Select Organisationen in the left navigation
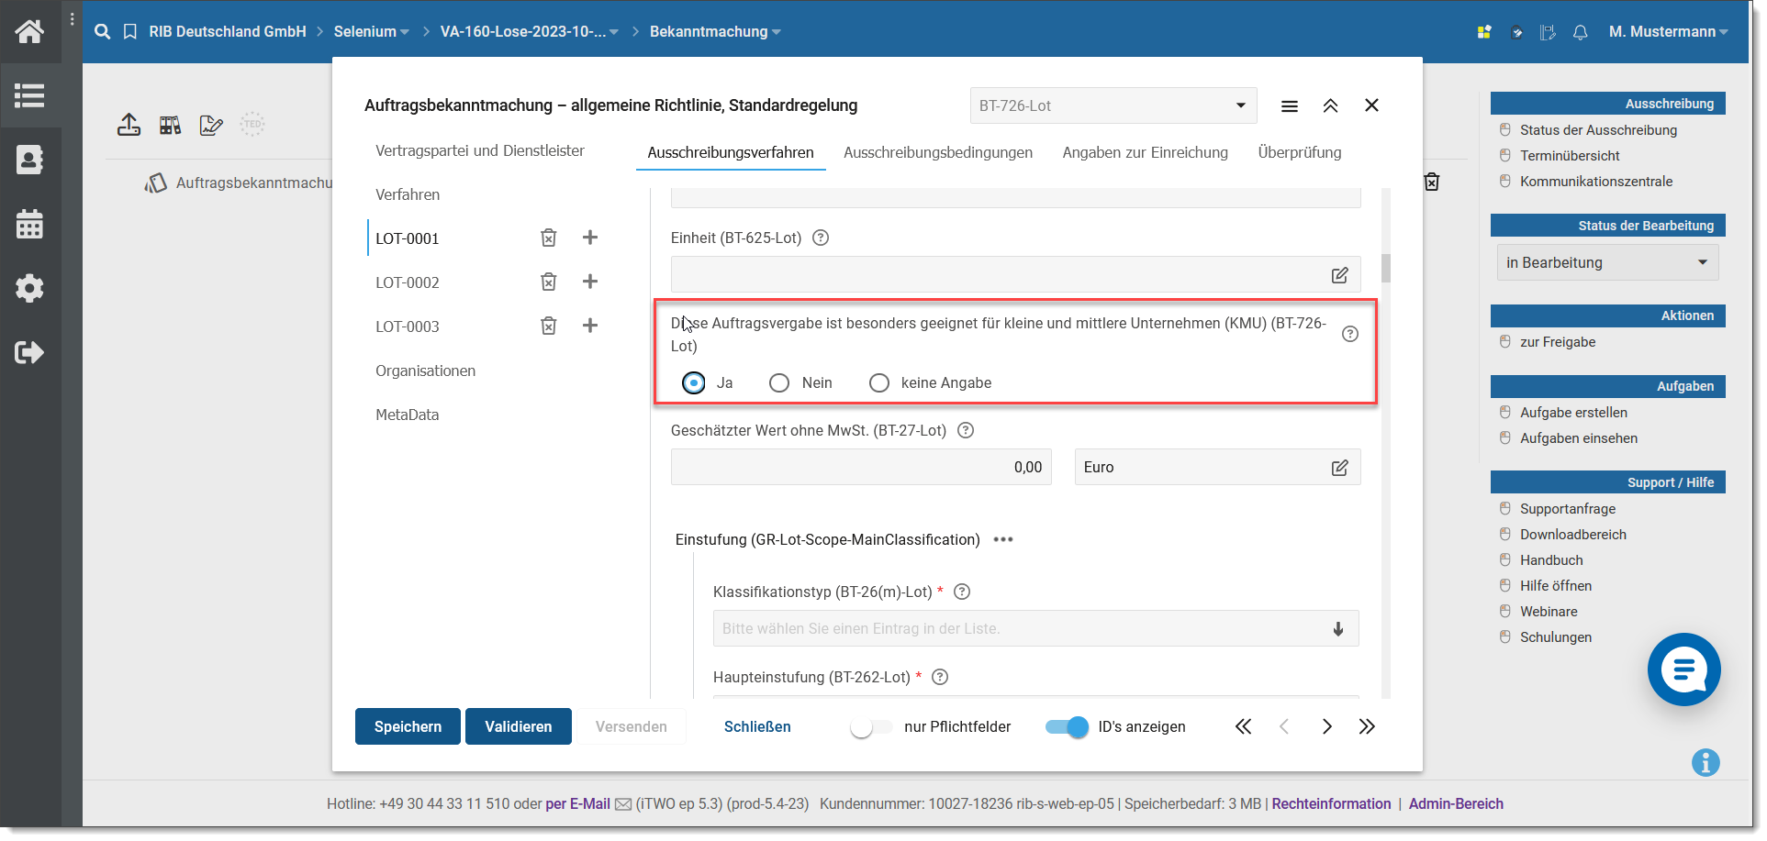The image size is (1767, 841). tap(425, 371)
